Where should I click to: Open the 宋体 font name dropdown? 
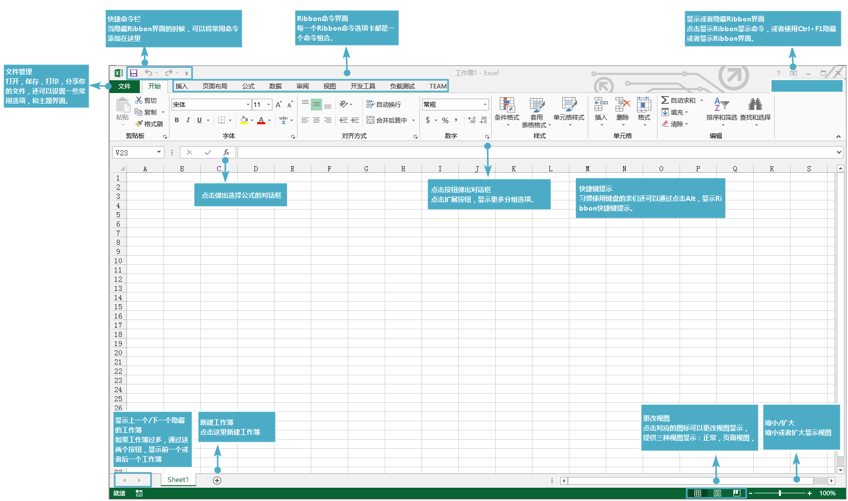pyautogui.click(x=248, y=105)
